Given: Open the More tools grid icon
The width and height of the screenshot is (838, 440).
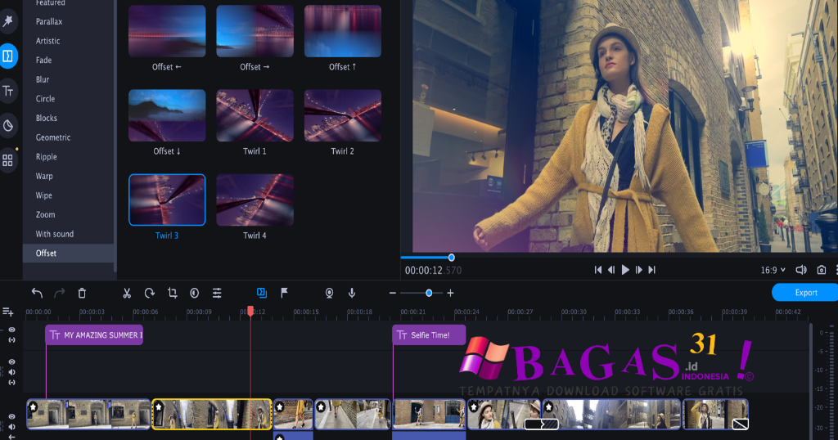Looking at the screenshot, I should pyautogui.click(x=7, y=160).
